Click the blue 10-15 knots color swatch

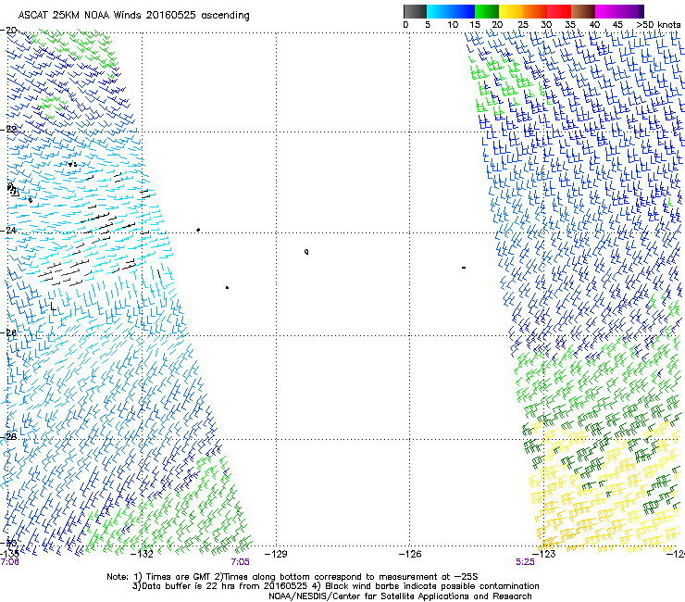click(x=463, y=11)
